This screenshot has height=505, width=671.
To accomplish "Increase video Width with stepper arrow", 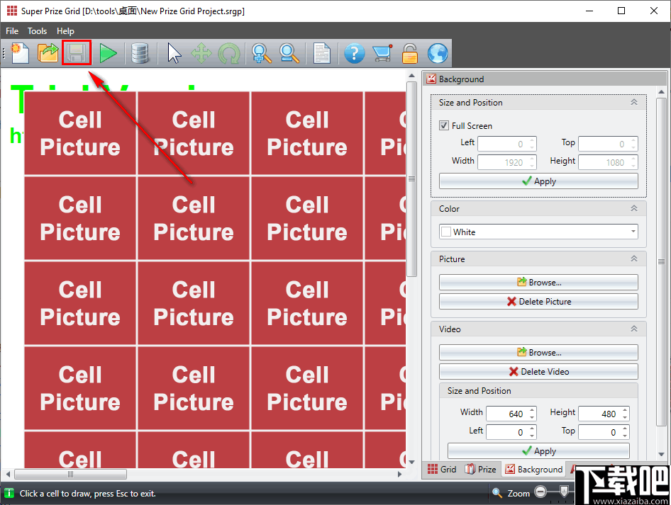I will [x=533, y=410].
